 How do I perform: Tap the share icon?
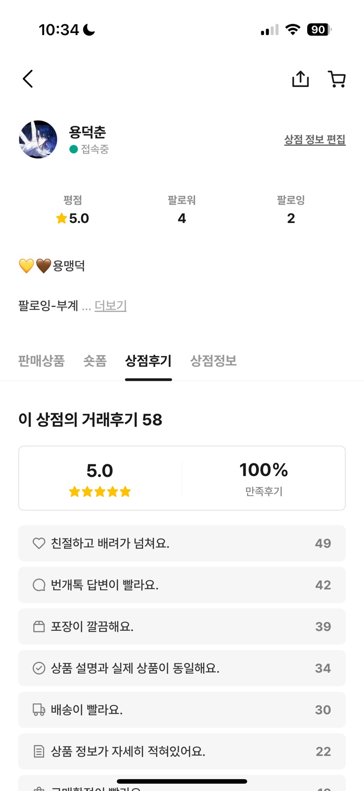[x=300, y=79]
